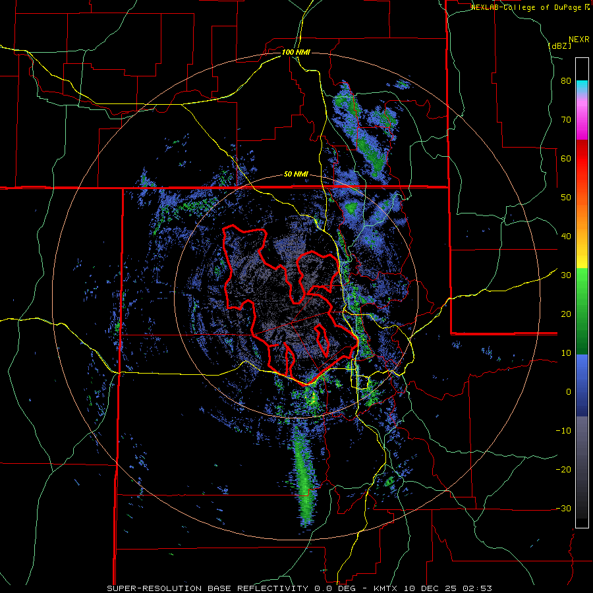
Task: Click the 80 value on the dBZ scale
Action: point(566,81)
